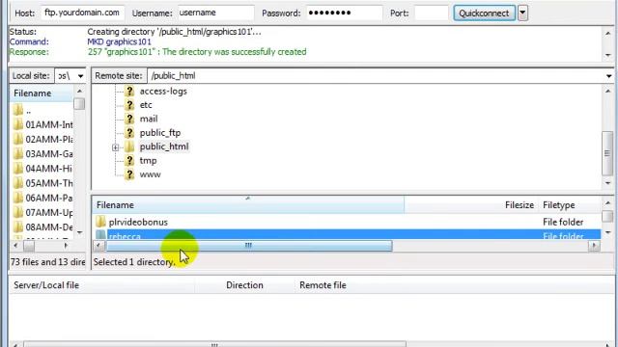Click remote tree vertical scrollbar thumb
Screen dimensions: 618x347
point(607,153)
